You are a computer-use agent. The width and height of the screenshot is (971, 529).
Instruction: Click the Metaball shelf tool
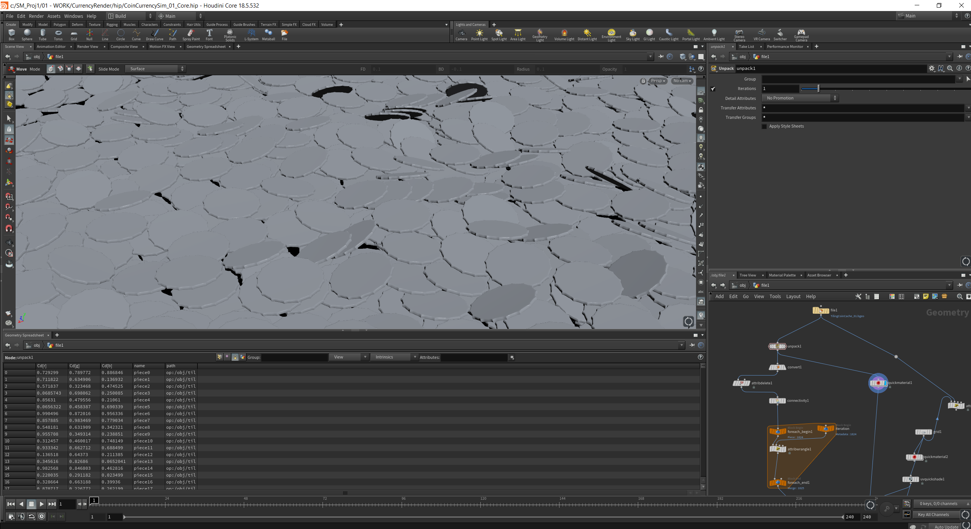(x=268, y=35)
